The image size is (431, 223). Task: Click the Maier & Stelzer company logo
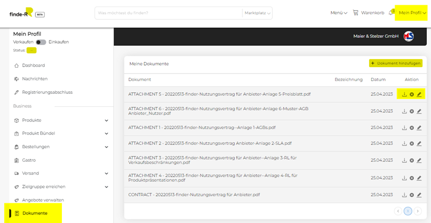[409, 36]
